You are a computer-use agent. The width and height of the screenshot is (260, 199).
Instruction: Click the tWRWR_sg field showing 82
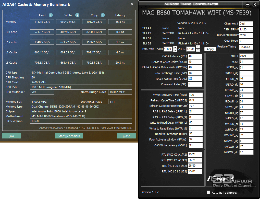coord(246,135)
